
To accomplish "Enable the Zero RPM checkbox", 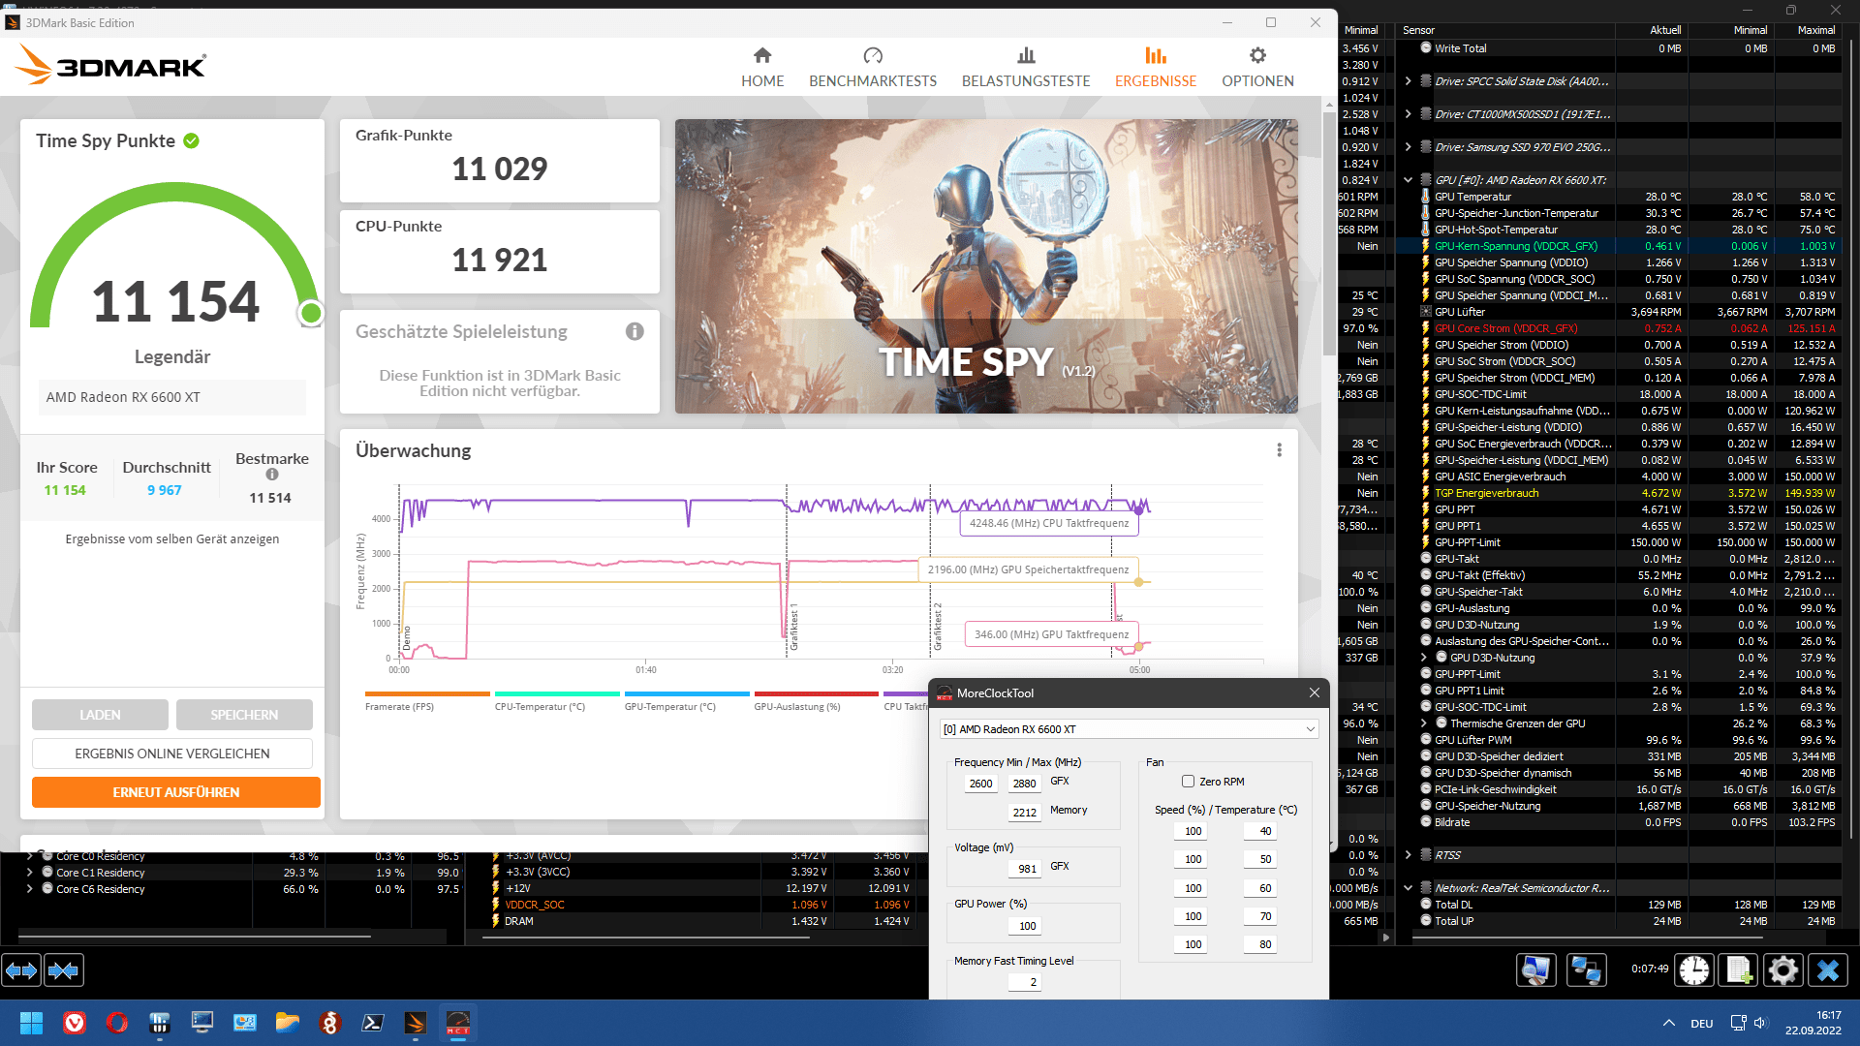I will coord(1188,782).
